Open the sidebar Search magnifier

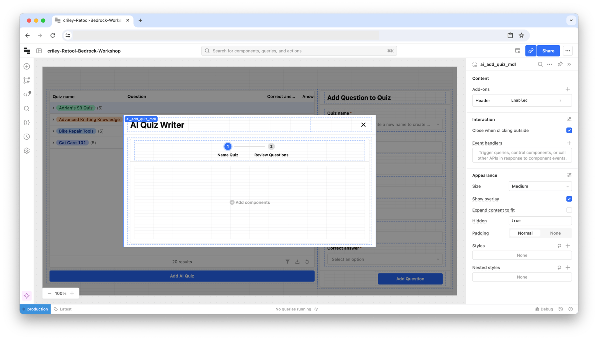[x=27, y=109]
